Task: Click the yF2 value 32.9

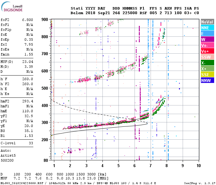Action: pos(29,116)
